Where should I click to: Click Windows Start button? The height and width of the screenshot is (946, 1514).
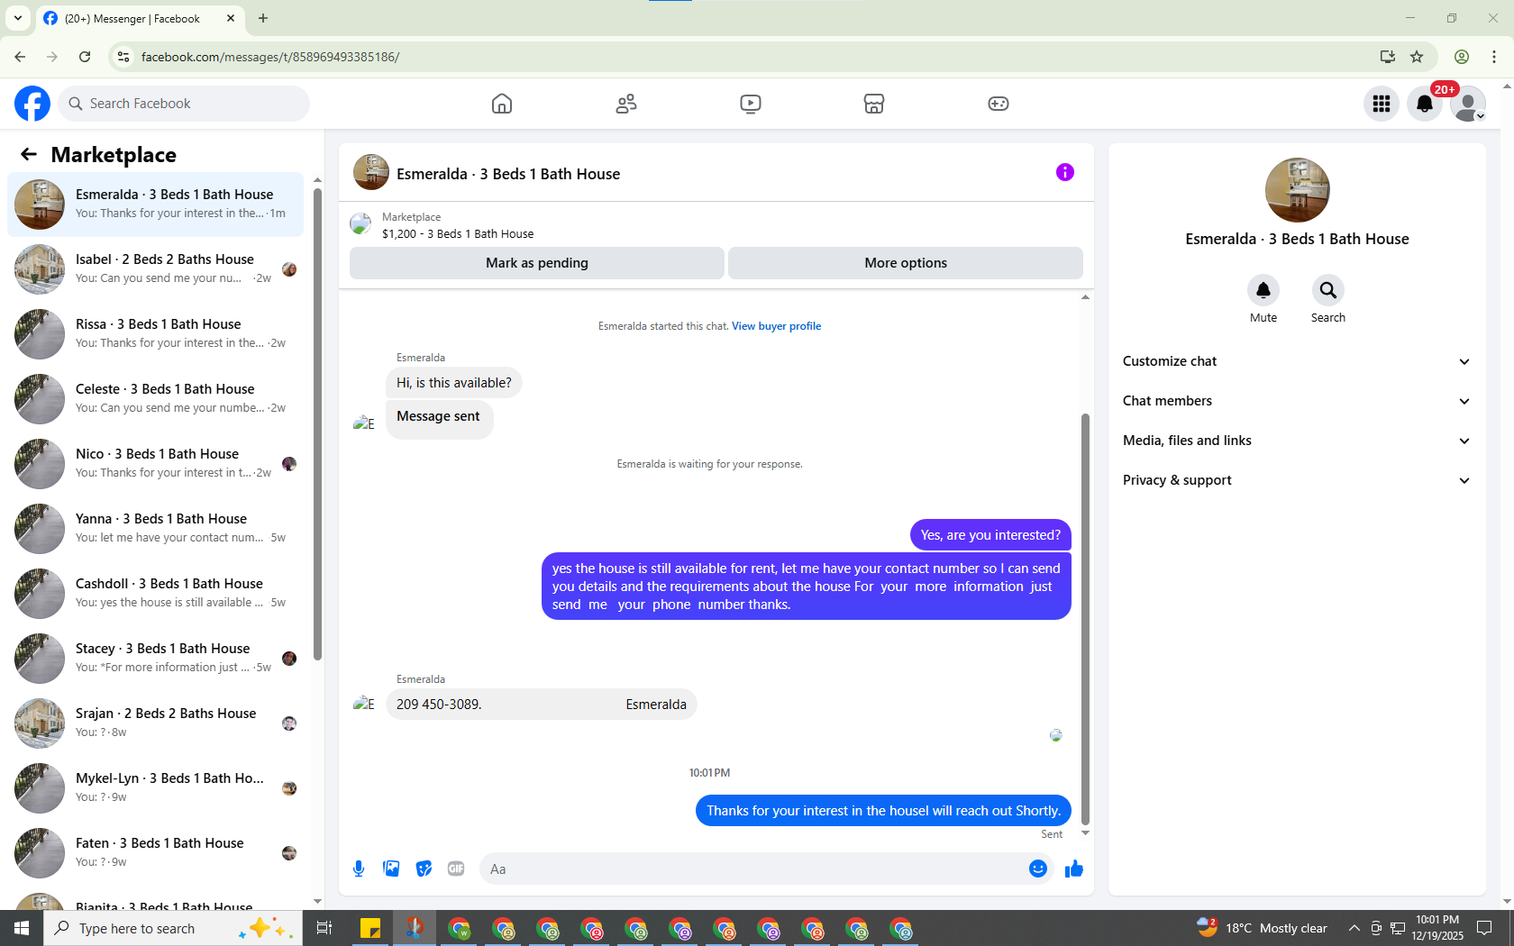(x=22, y=928)
